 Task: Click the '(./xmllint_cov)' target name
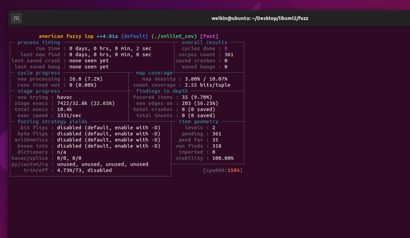click(174, 36)
